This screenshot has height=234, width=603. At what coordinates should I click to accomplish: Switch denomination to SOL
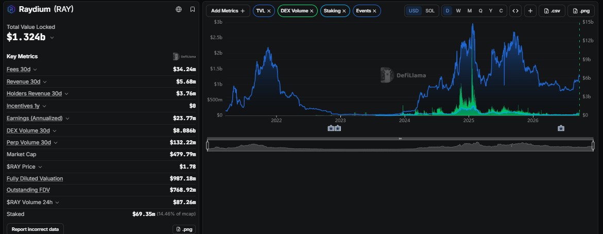coord(430,11)
